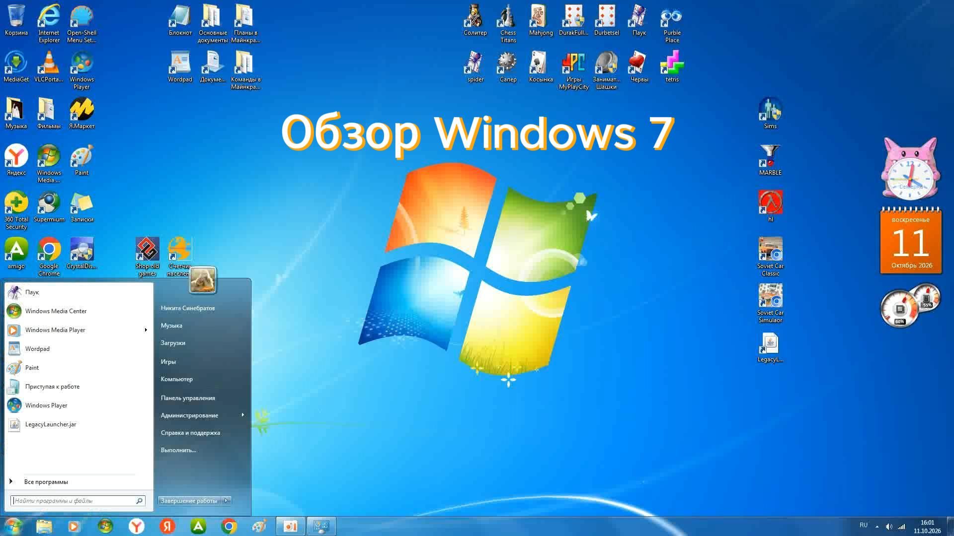Click the Корзина recycle bin icon

coord(16,20)
